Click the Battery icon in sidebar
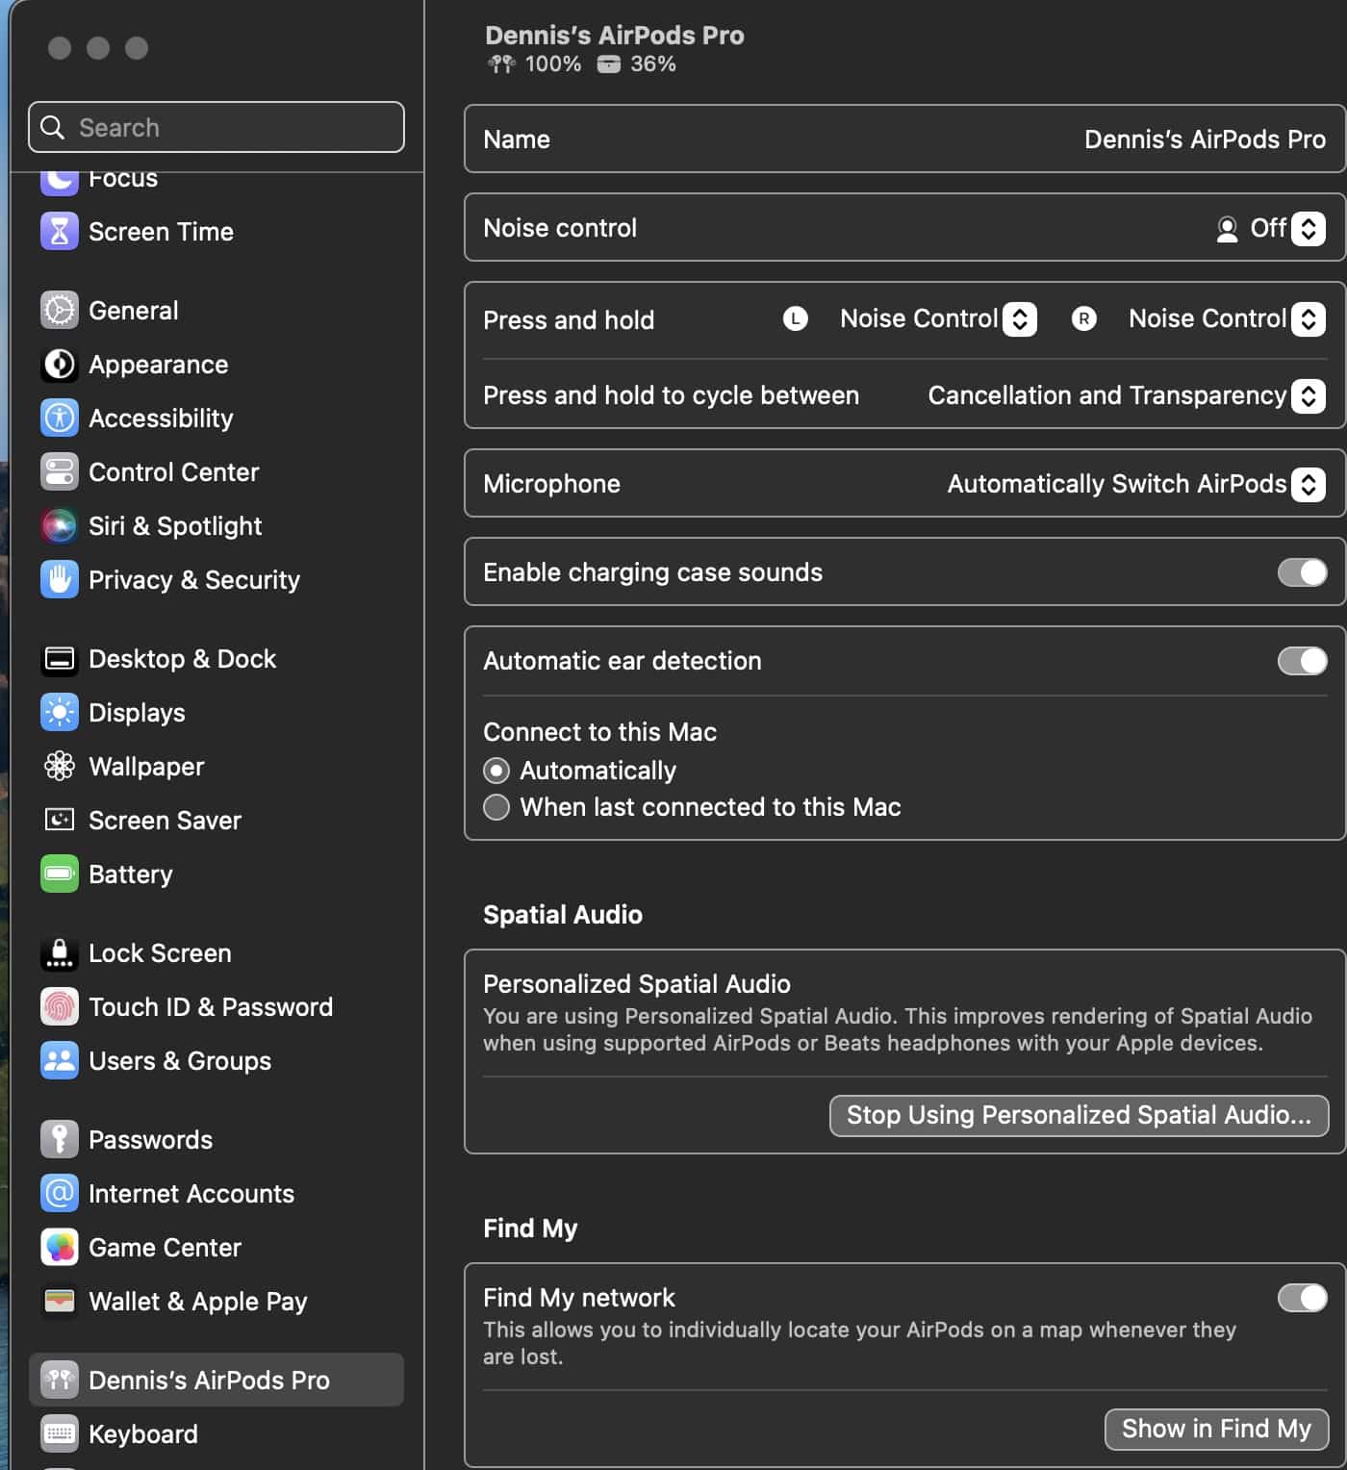The width and height of the screenshot is (1347, 1470). click(59, 874)
